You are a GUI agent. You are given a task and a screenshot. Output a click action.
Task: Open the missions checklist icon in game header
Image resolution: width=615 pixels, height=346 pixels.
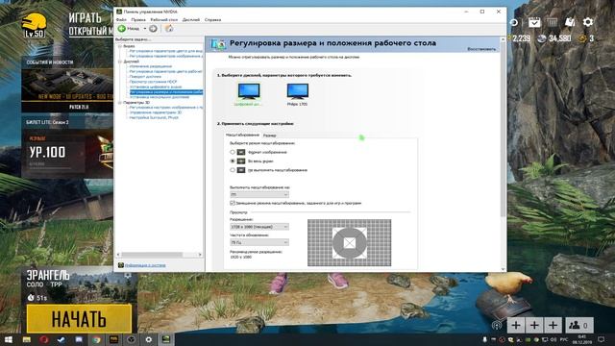(534, 22)
